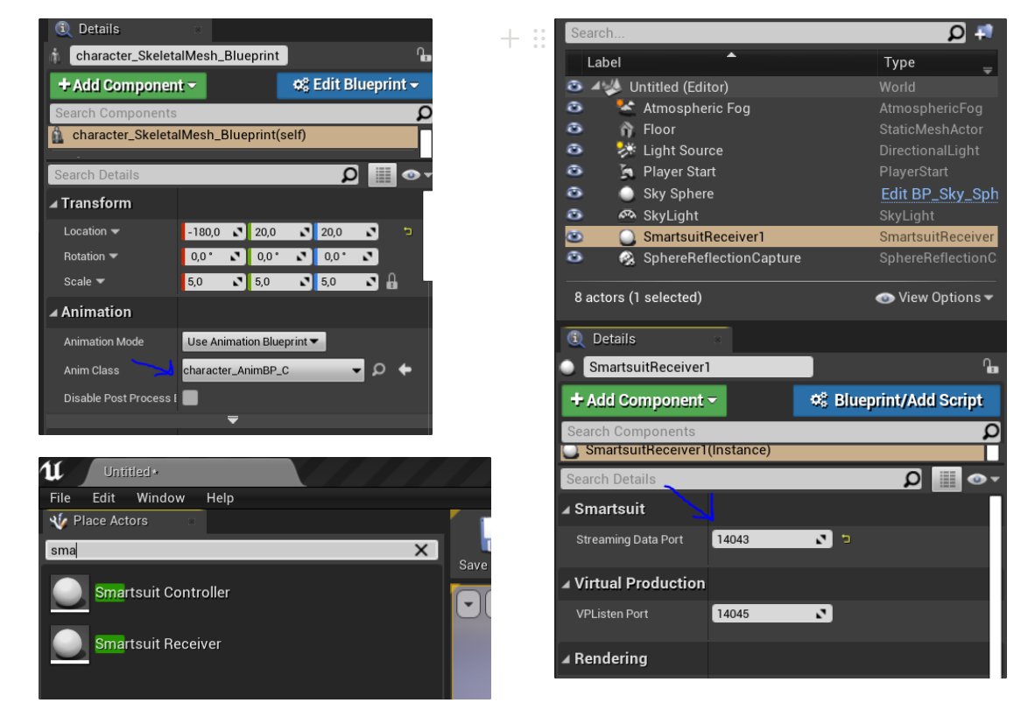Click the Save toolbar button

474,545
